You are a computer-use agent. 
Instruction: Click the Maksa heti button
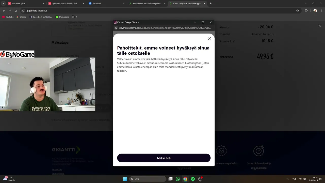tap(164, 158)
